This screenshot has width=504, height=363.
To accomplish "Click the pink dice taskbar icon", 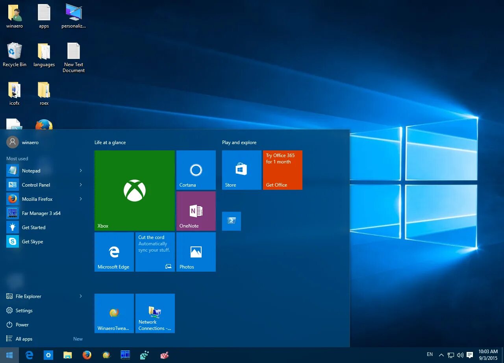I will click(x=164, y=355).
